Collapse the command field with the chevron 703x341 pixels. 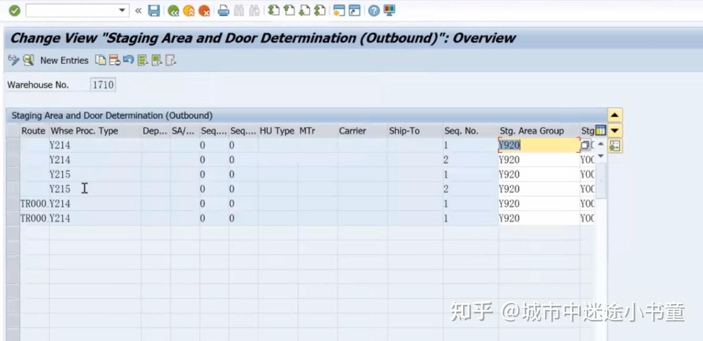pos(138,10)
